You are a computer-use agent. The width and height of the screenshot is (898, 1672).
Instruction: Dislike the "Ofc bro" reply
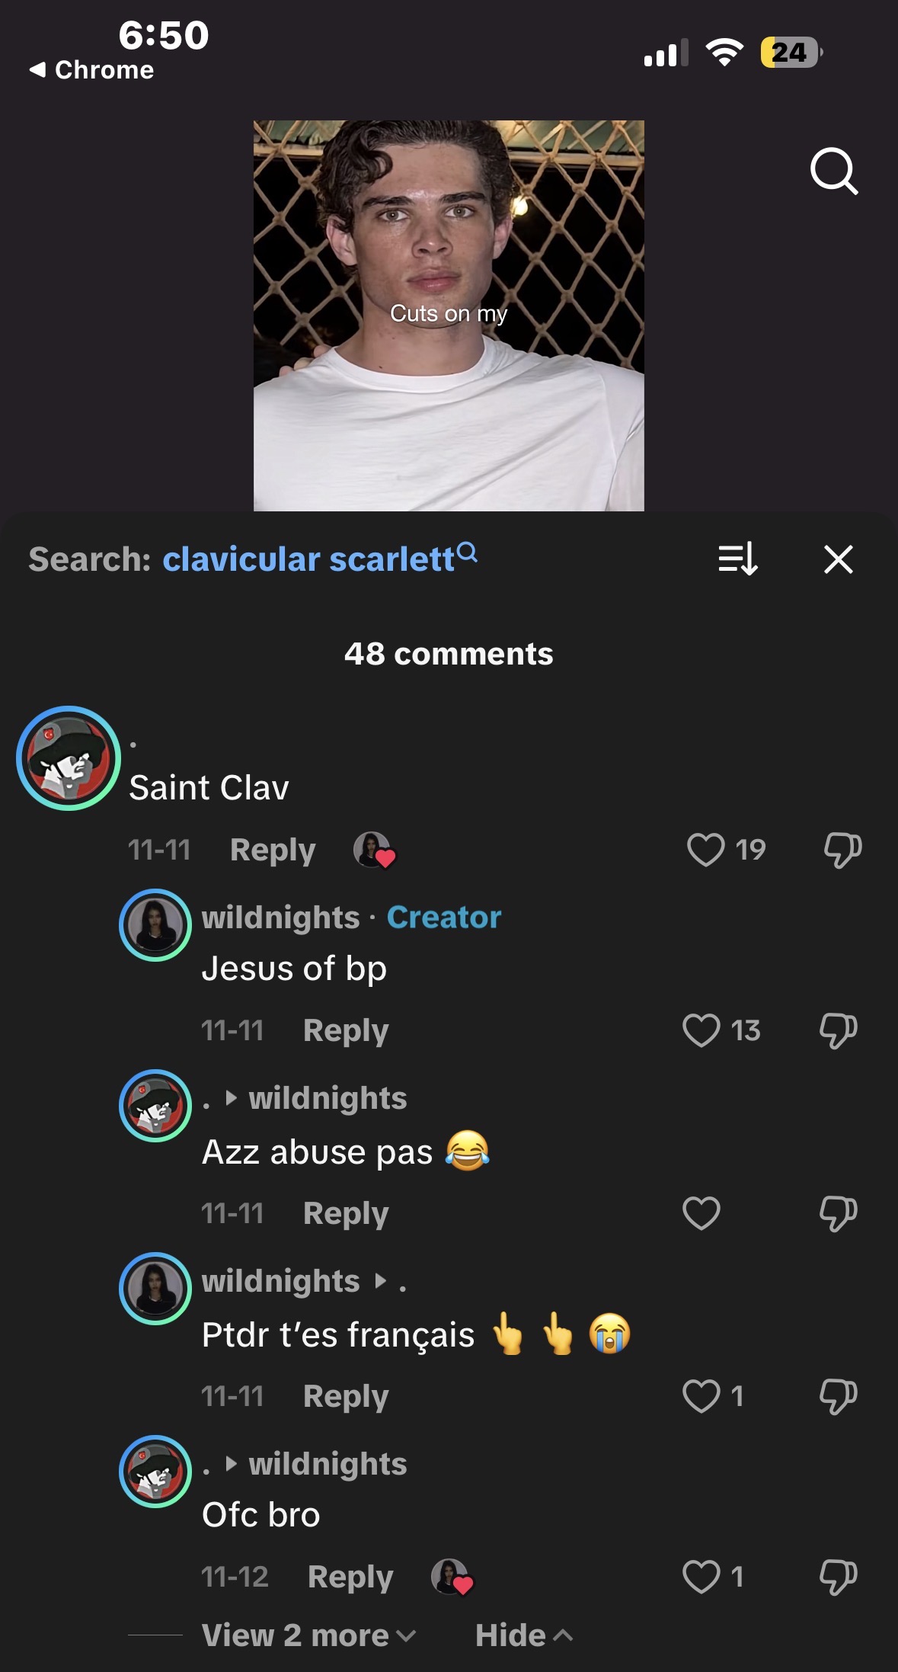click(838, 1577)
